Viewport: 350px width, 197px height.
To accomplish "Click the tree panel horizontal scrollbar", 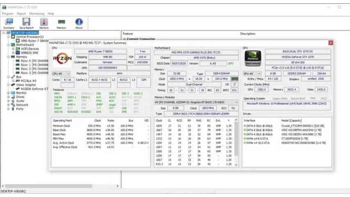I will pyautogui.click(x=48, y=186).
